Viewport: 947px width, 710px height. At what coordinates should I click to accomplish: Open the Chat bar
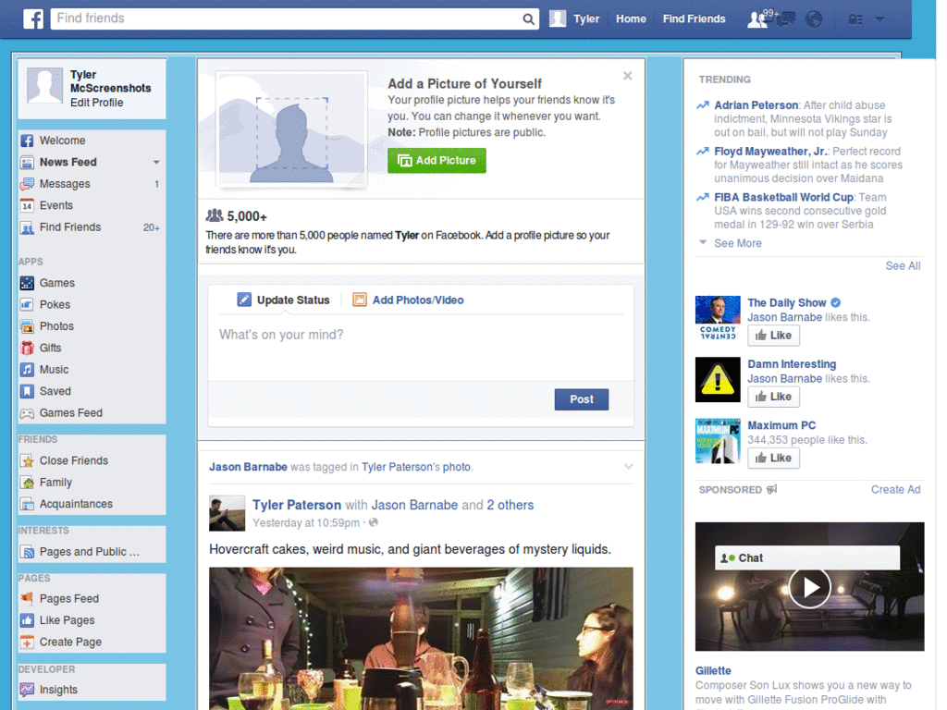tap(807, 558)
